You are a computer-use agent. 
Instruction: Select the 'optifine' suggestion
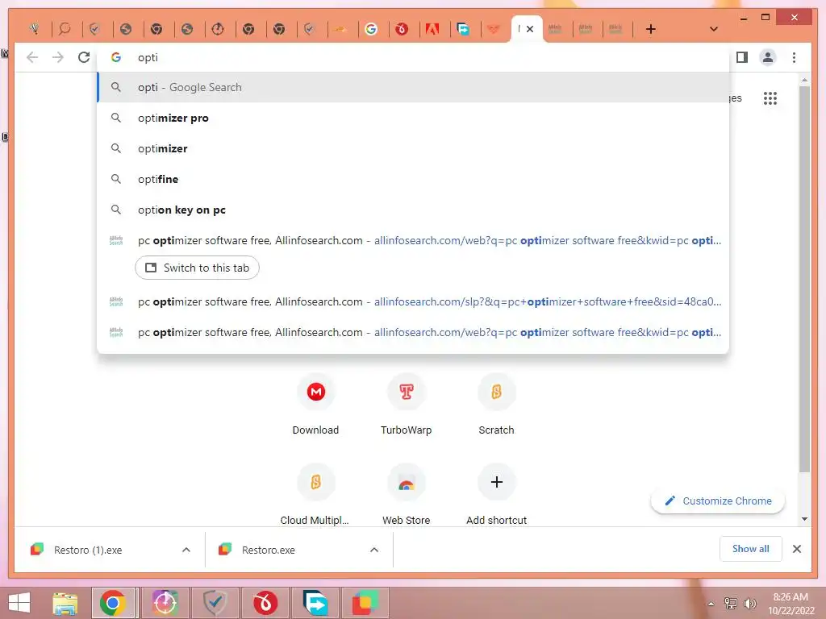click(x=413, y=179)
